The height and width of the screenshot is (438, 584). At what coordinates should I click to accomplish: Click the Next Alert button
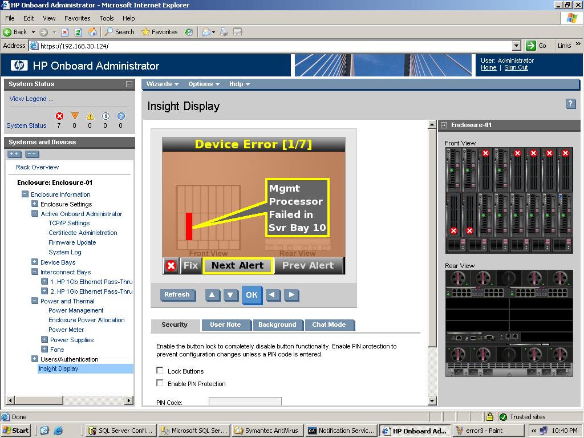tap(238, 266)
